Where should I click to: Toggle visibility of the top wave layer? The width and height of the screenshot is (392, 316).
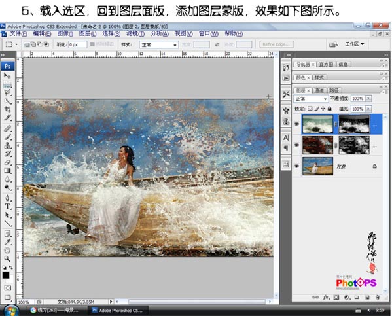296,124
